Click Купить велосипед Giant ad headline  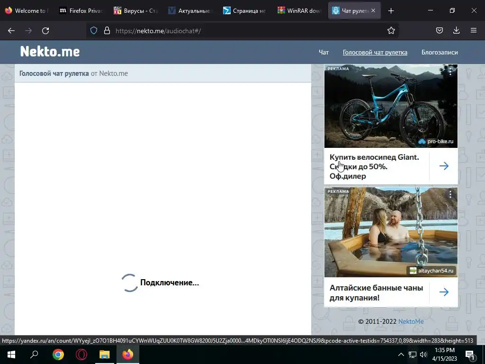(374, 166)
